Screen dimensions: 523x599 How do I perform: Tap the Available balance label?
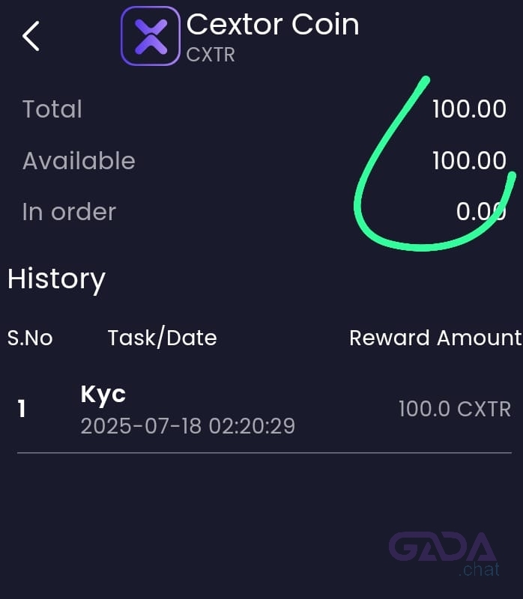click(79, 160)
